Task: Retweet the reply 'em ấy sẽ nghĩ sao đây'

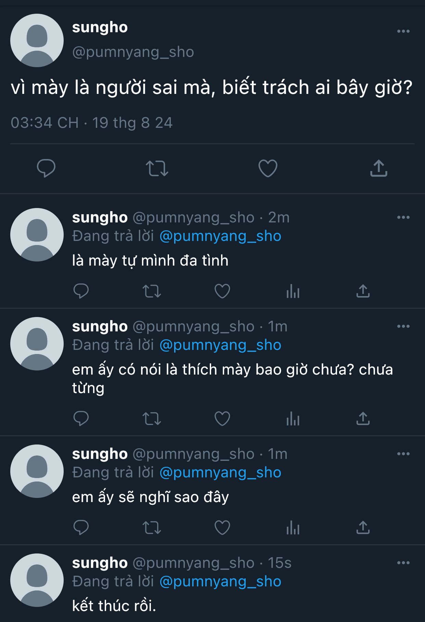Action: click(152, 528)
